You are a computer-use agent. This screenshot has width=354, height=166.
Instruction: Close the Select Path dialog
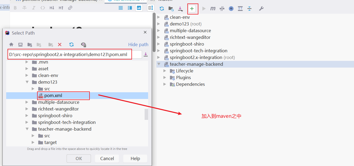[x=145, y=32]
